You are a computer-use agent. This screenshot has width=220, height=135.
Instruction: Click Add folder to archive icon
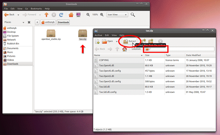click(151, 41)
